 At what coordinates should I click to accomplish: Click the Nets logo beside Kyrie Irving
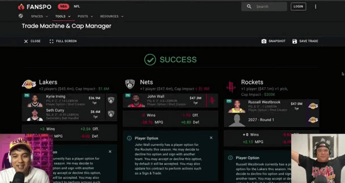pos(111,100)
